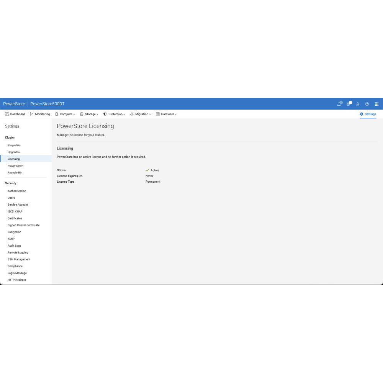Open HTTP Redirect settings
The height and width of the screenshot is (383, 383).
point(16,280)
